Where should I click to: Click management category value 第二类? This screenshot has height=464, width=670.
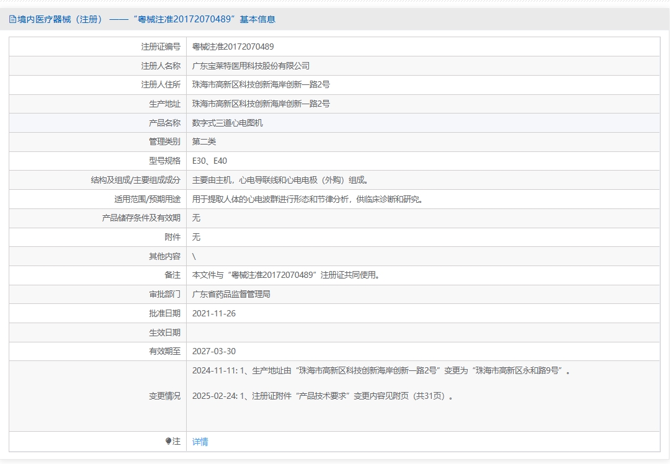204,141
